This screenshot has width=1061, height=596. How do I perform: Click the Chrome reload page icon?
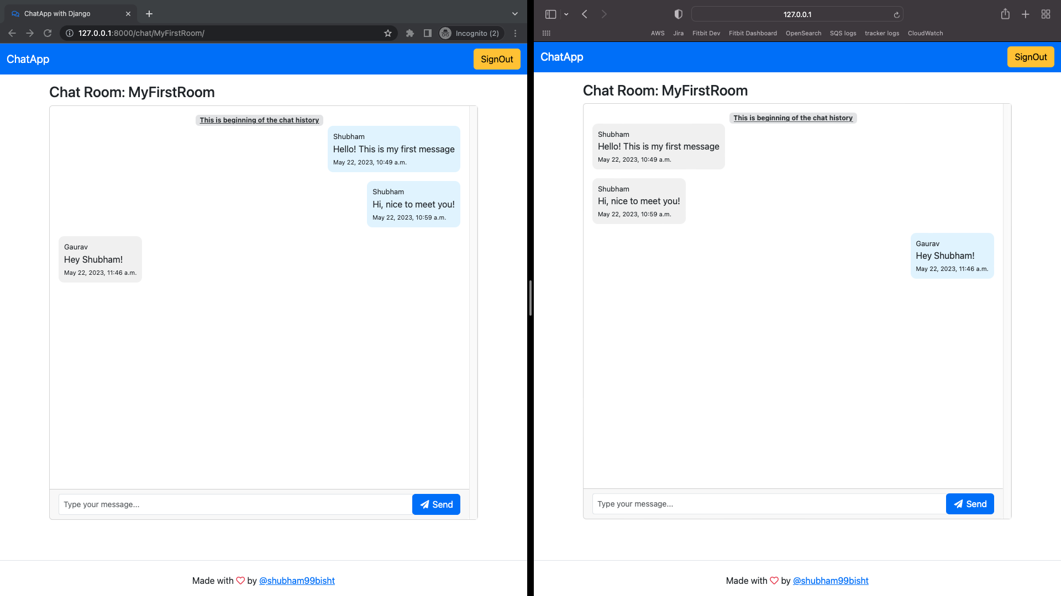point(48,33)
